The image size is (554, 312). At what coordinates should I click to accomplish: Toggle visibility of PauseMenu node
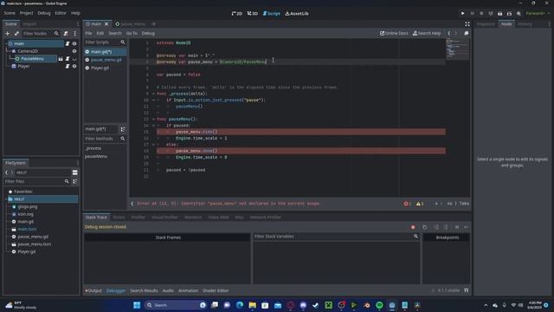pyautogui.click(x=74, y=59)
